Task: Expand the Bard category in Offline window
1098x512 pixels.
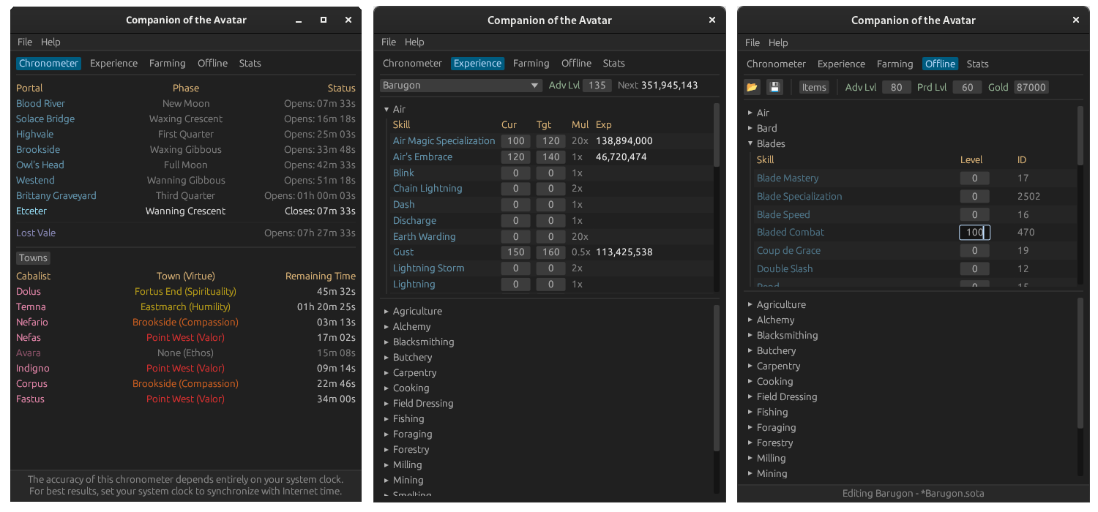Action: click(750, 129)
